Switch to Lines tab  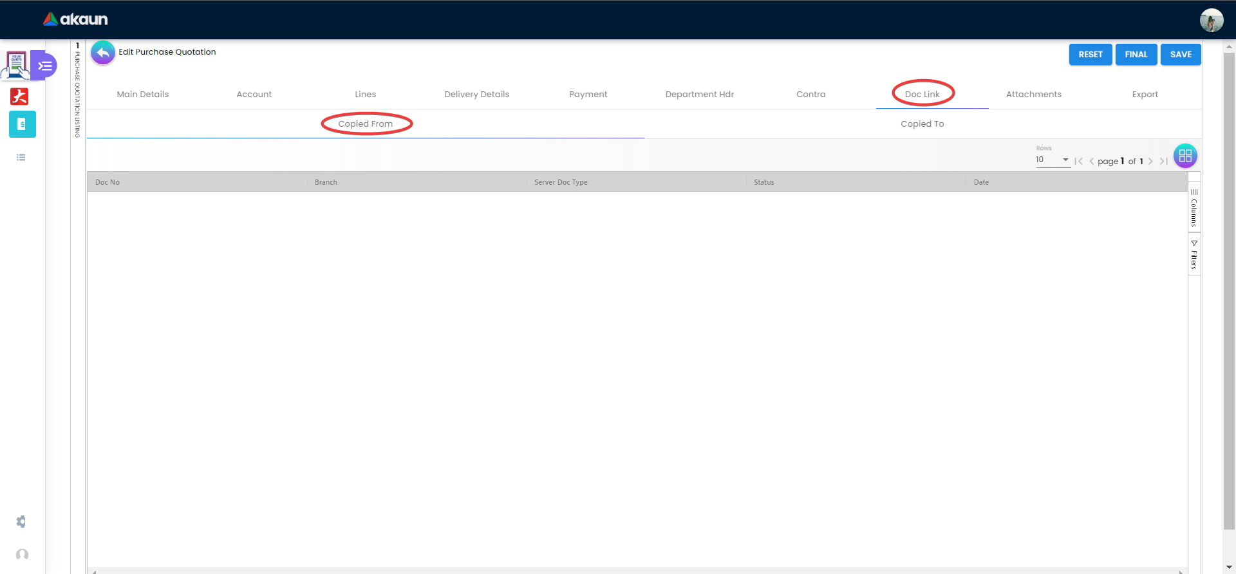pyautogui.click(x=366, y=94)
